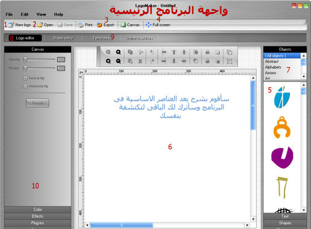Click the green window control button
Screen dimensions: 311x229
[x=306, y=5]
